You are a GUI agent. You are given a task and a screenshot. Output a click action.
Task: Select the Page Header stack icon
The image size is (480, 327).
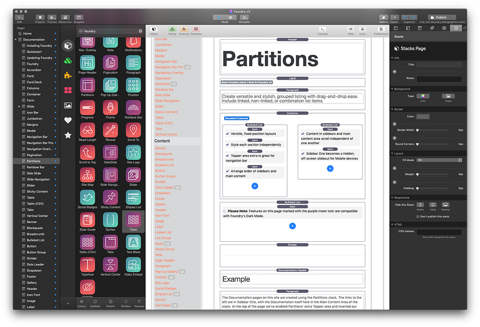pyautogui.click(x=87, y=63)
